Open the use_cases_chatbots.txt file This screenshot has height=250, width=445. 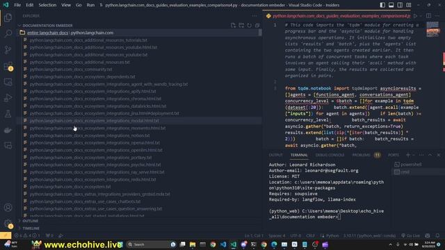[x=85, y=201]
